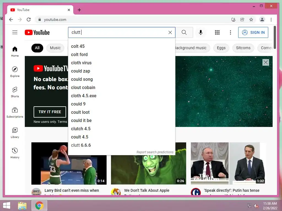Click the install app icon in address bar
Viewport: 282px width, 211px height.
pyautogui.click(x=234, y=20)
